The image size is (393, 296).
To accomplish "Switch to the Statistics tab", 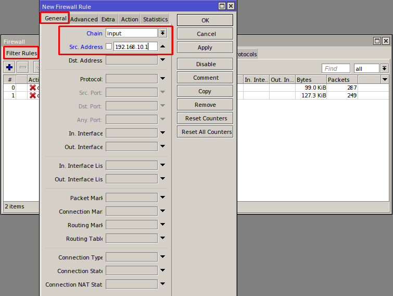I will click(155, 19).
